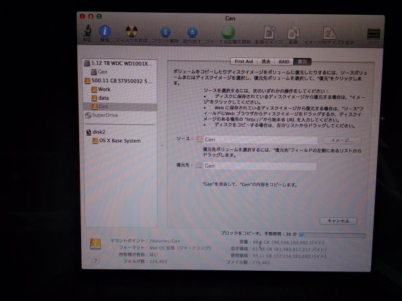Click the data volume's orange icon
Viewport: 402px width, 301px height.
tap(94, 98)
